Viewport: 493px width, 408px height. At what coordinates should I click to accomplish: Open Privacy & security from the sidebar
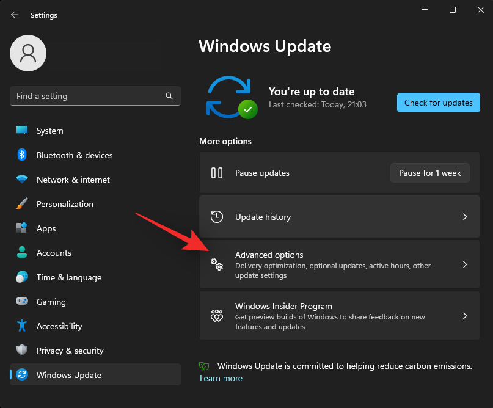coord(70,351)
